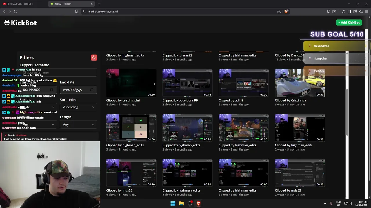
Task: Open the music note playlist icon
Action: coord(343,12)
